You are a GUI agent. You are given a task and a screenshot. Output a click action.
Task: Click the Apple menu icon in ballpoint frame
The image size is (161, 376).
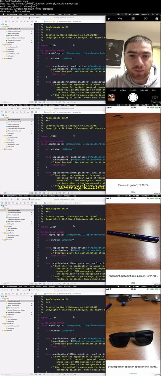click(3, 196)
